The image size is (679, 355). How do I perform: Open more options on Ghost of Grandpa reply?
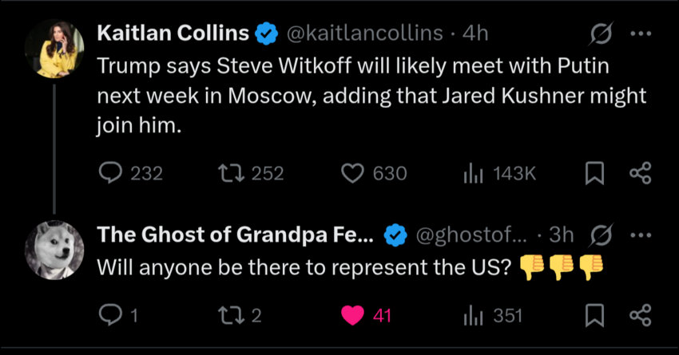coord(641,235)
